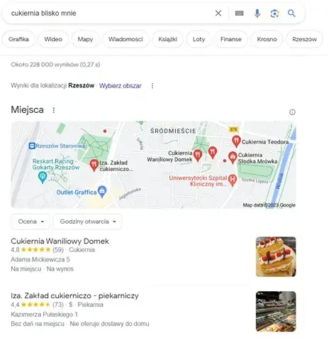Viewport: 329px width, 338px height.
Task: Click inside the search text field
Action: [x=111, y=13]
